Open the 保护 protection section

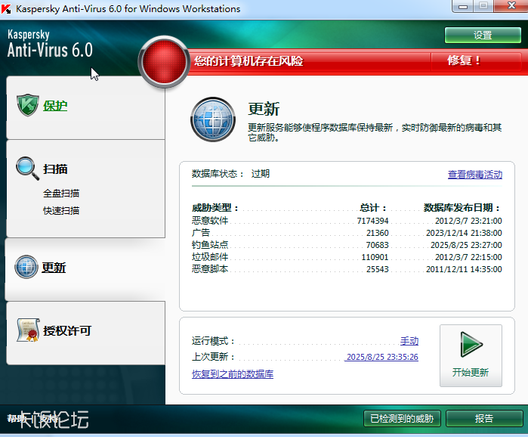coord(55,106)
